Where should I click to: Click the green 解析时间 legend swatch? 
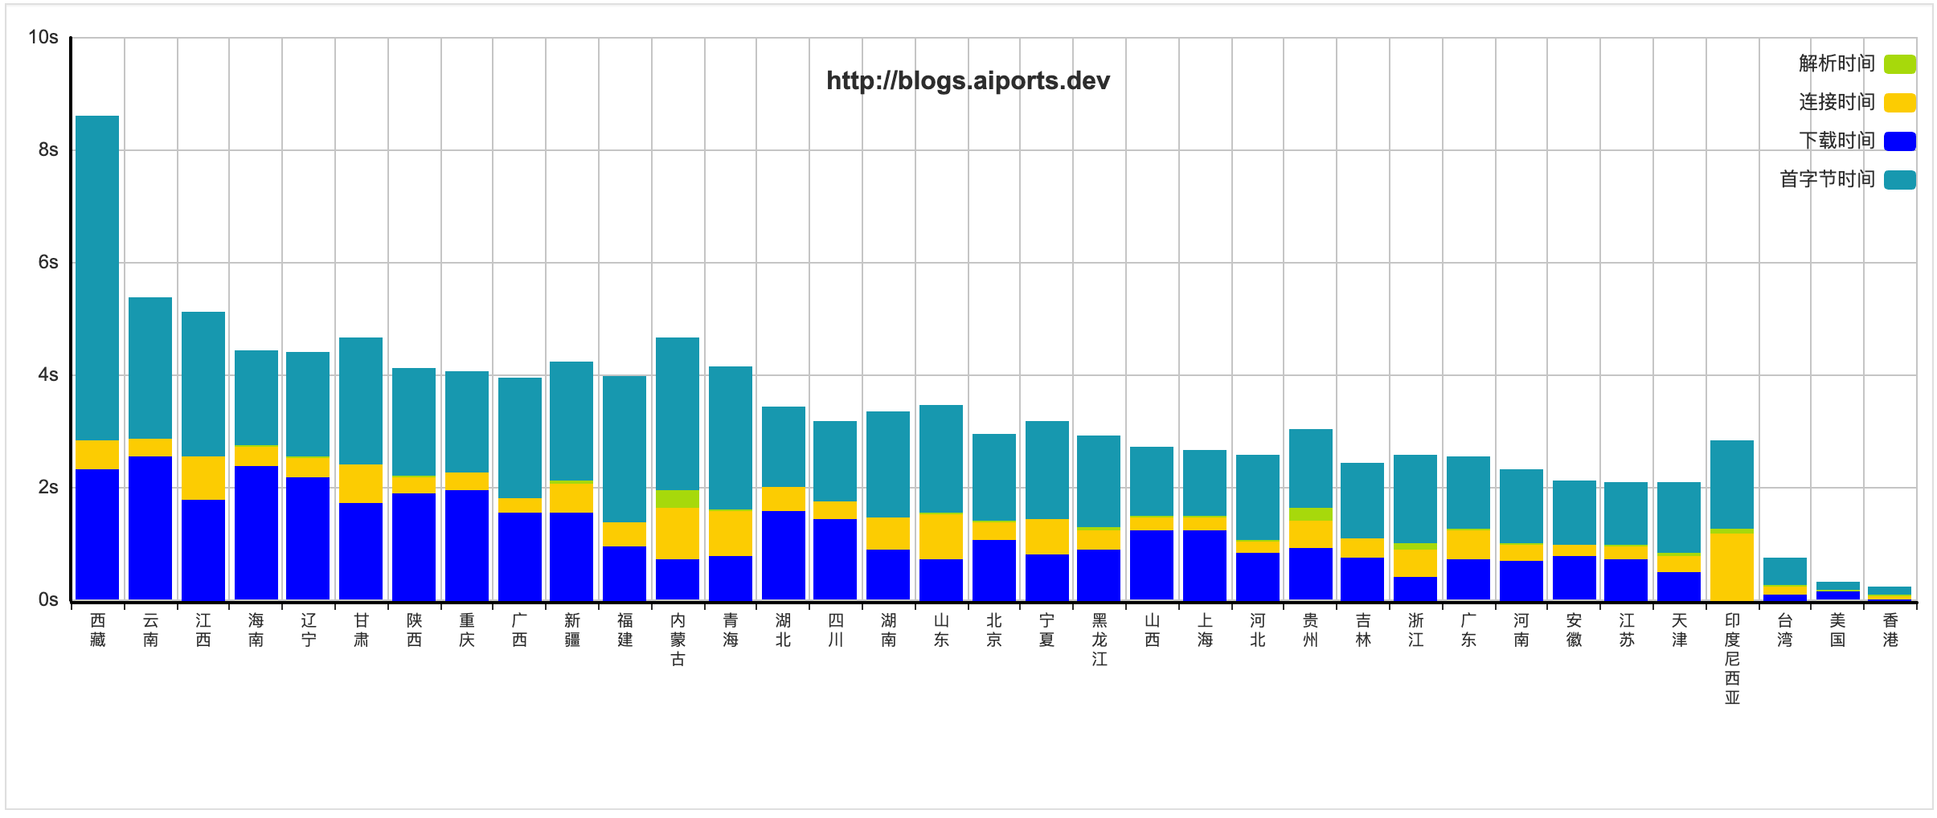point(1899,64)
